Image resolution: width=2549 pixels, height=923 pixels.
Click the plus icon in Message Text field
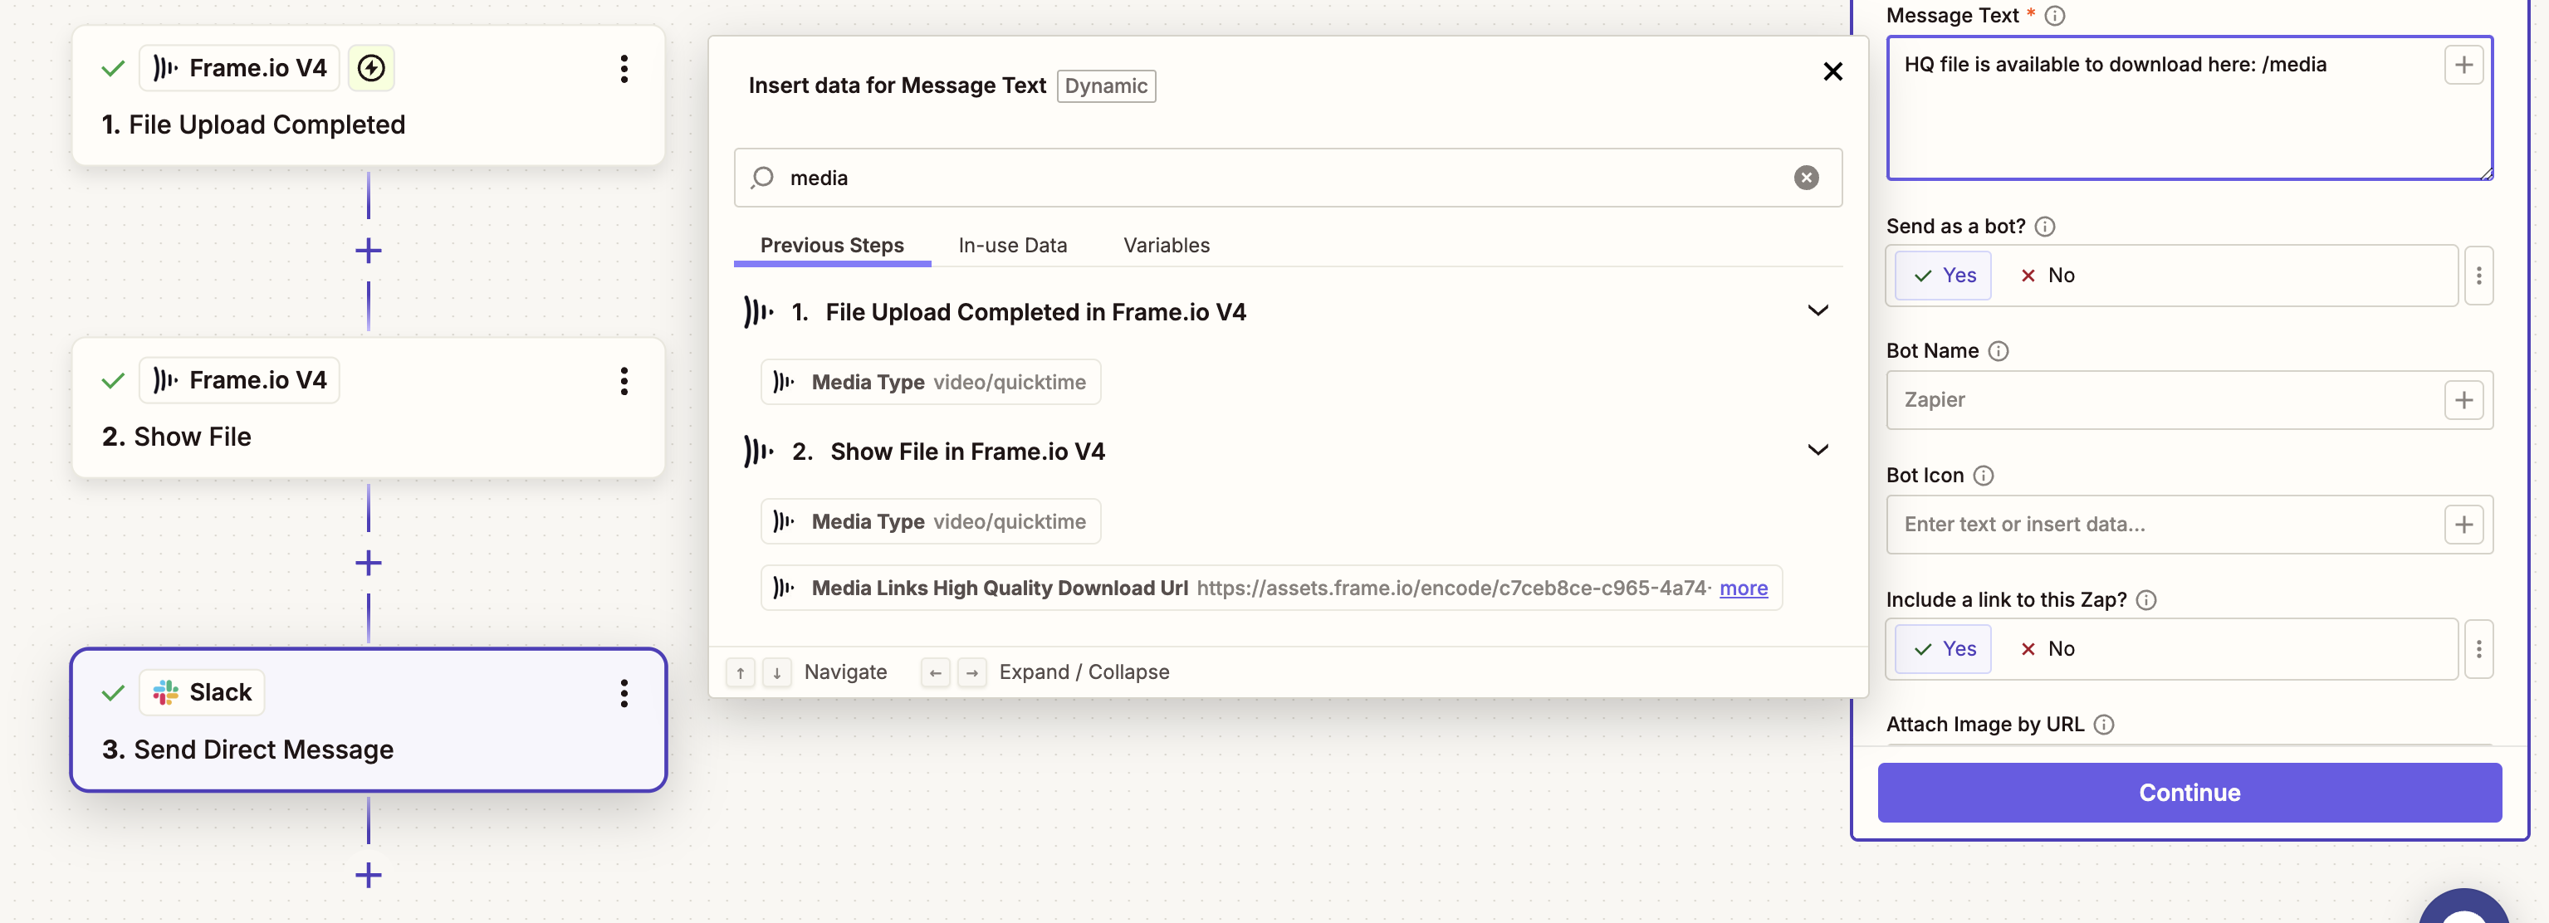(x=2463, y=66)
